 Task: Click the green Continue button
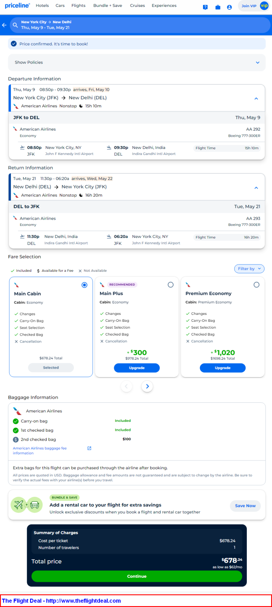pyautogui.click(x=137, y=576)
